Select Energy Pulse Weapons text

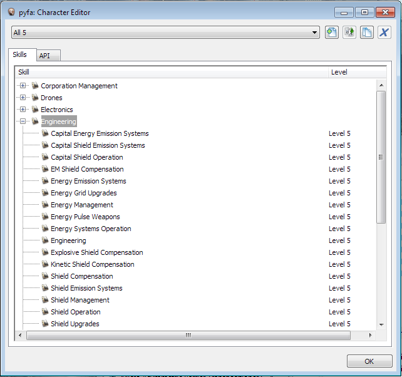click(x=85, y=217)
